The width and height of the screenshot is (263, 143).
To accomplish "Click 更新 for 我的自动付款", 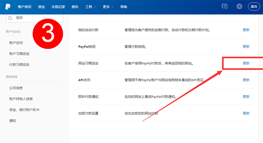I will click(246, 30).
